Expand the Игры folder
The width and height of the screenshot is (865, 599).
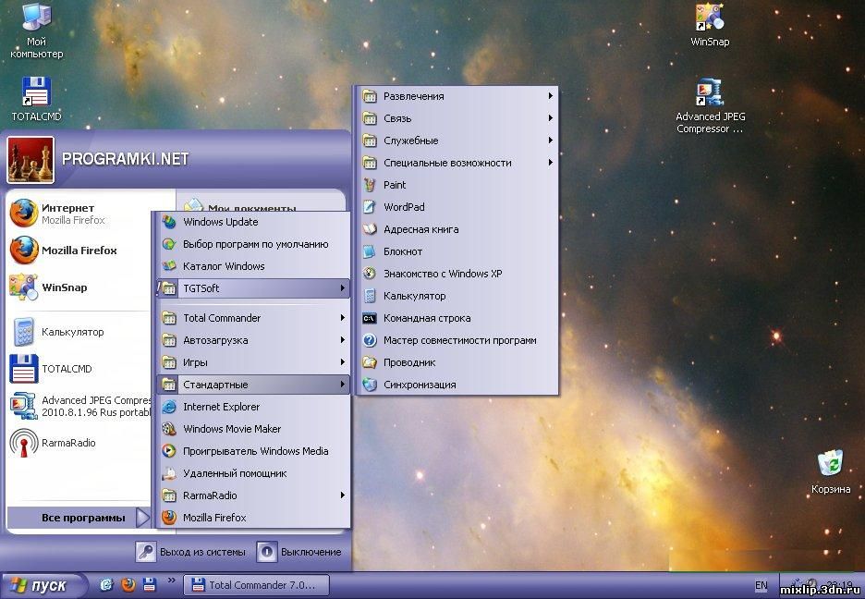tap(254, 362)
